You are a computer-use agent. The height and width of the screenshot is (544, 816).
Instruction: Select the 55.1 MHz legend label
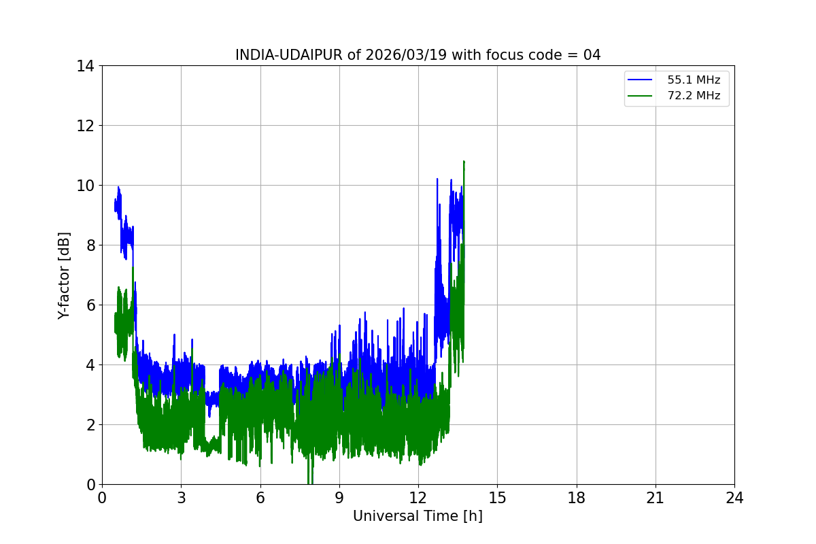tap(694, 80)
